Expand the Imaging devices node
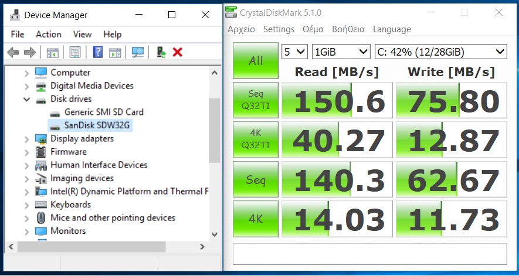 (x=27, y=179)
